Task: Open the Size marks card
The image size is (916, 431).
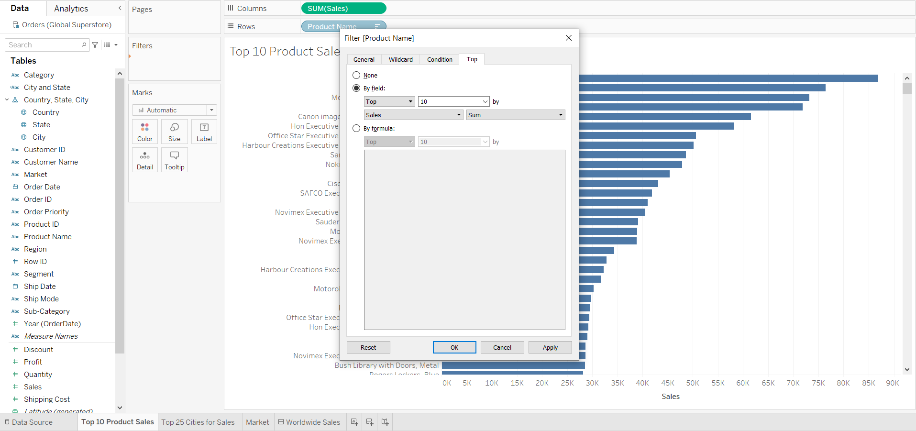Action: coord(175,132)
